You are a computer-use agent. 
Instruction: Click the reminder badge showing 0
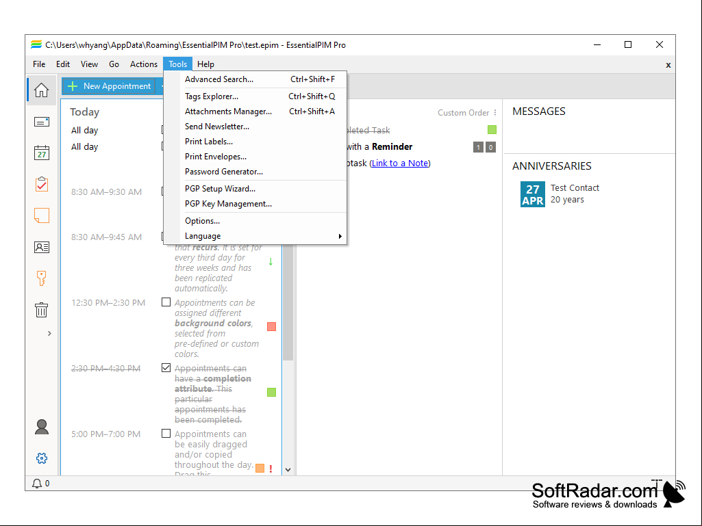pyautogui.click(x=490, y=147)
